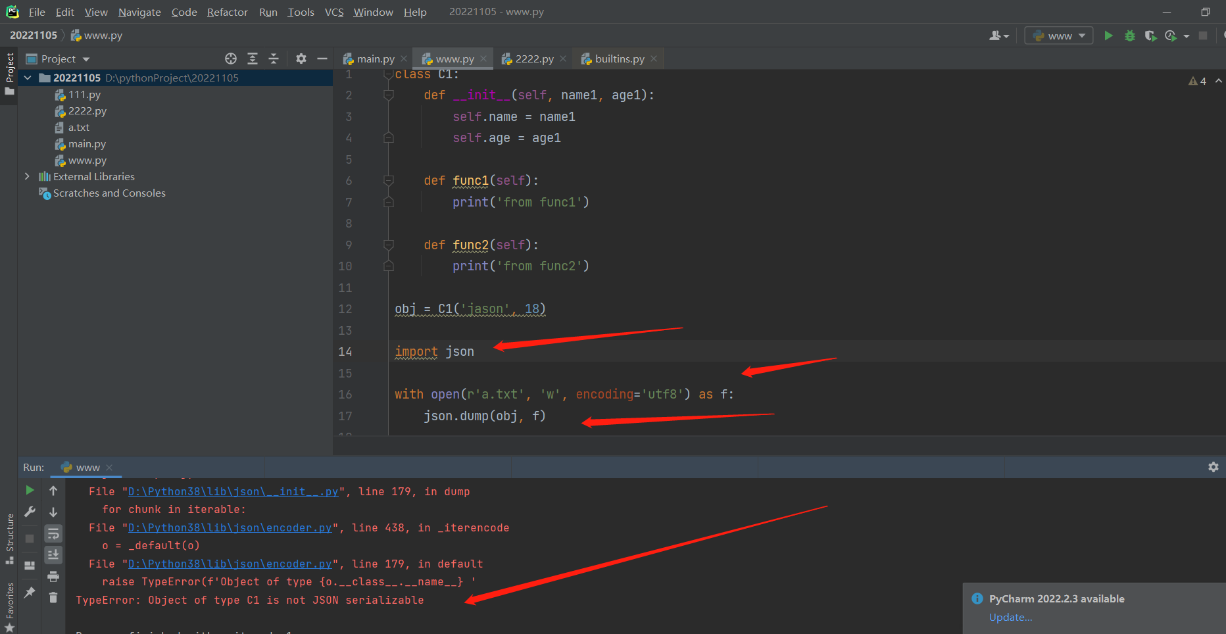Viewport: 1226px width, 634px height.
Task: Open the Favorites side tool window
Action: click(x=10, y=607)
